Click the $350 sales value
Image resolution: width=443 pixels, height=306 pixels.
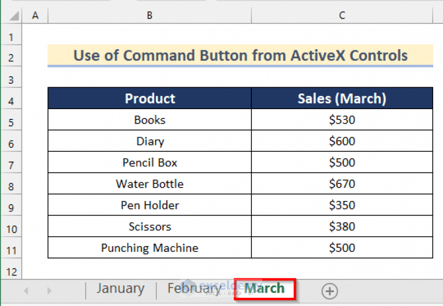(x=342, y=205)
